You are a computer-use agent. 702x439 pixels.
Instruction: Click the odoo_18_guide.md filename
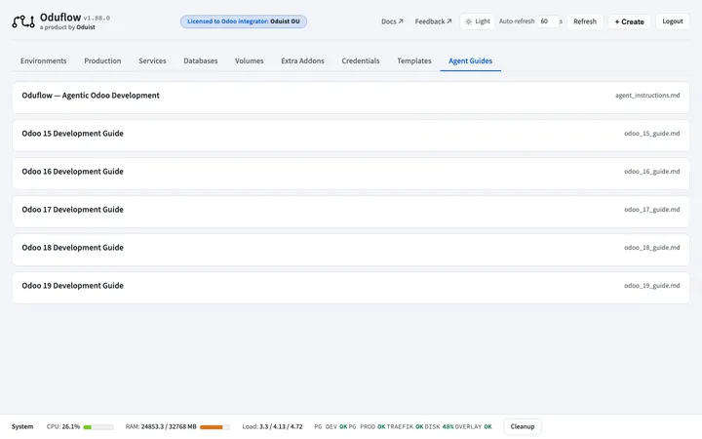point(652,248)
